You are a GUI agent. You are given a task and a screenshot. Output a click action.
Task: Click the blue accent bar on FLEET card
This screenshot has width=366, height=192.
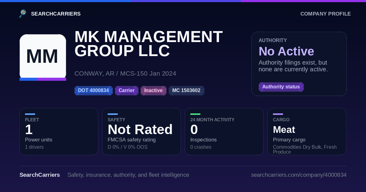[30, 114]
